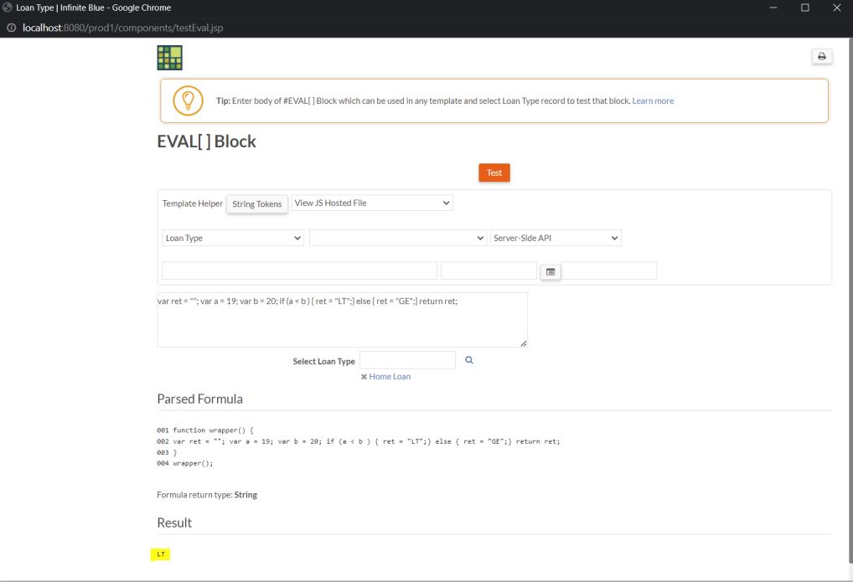Click the globe favicon in the title bar
Viewport: 853px width, 582px height.
coord(8,8)
